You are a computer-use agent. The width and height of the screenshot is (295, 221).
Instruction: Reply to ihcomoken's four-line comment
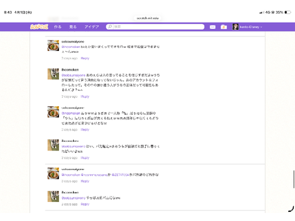tap(85, 96)
